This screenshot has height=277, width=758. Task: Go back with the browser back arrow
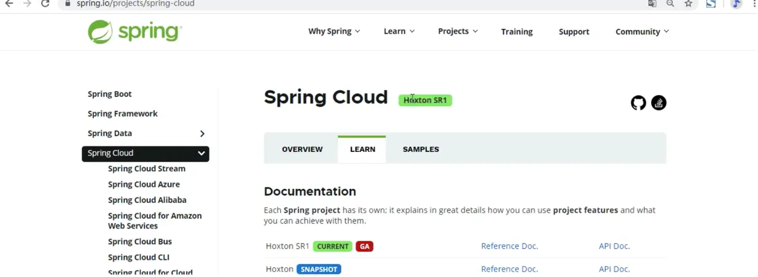[x=9, y=4]
